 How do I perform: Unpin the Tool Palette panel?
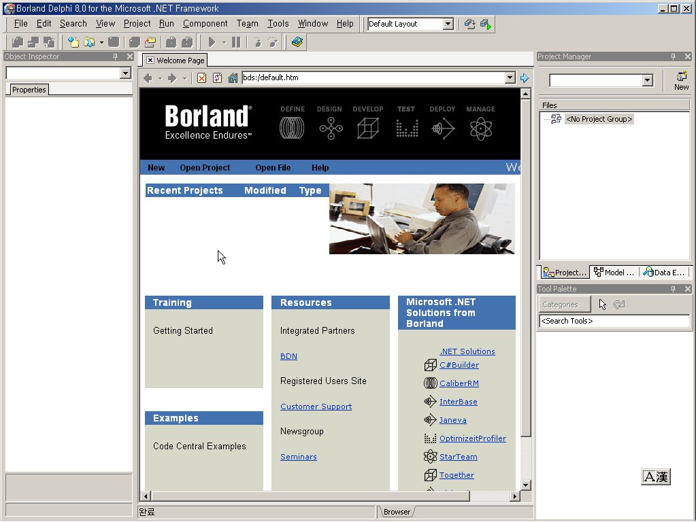[x=674, y=290]
